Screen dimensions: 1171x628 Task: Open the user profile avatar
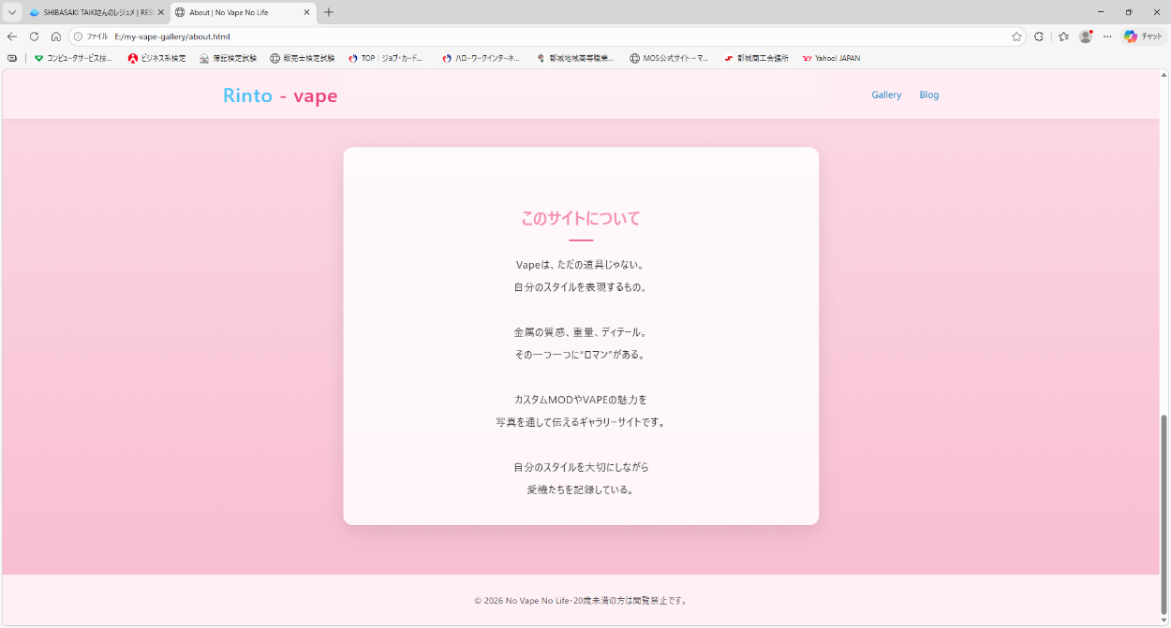(x=1086, y=37)
